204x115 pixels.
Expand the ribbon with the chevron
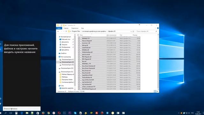pyautogui.click(x=155, y=28)
